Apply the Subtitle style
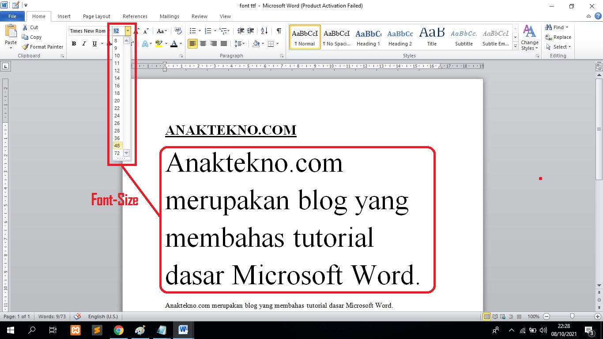The height and width of the screenshot is (339, 603). [x=464, y=37]
